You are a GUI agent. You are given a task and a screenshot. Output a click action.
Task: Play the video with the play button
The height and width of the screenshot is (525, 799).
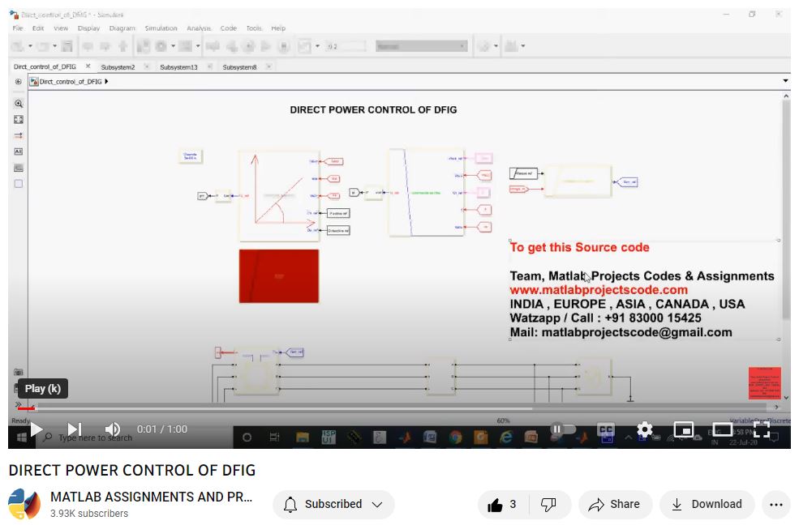pos(36,429)
